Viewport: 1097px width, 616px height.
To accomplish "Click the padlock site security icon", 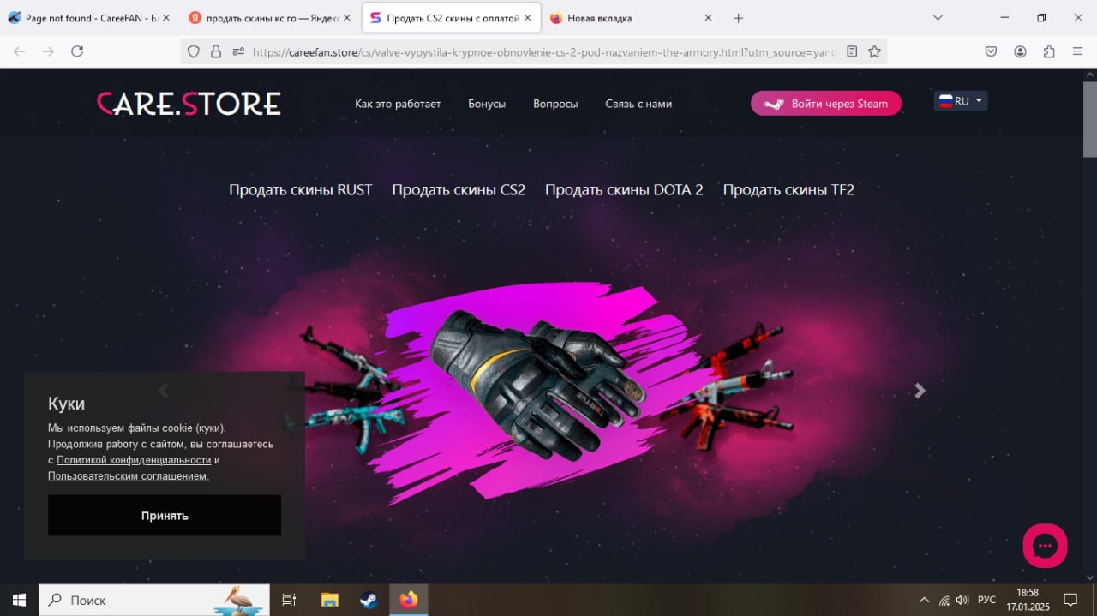I will 215,51.
